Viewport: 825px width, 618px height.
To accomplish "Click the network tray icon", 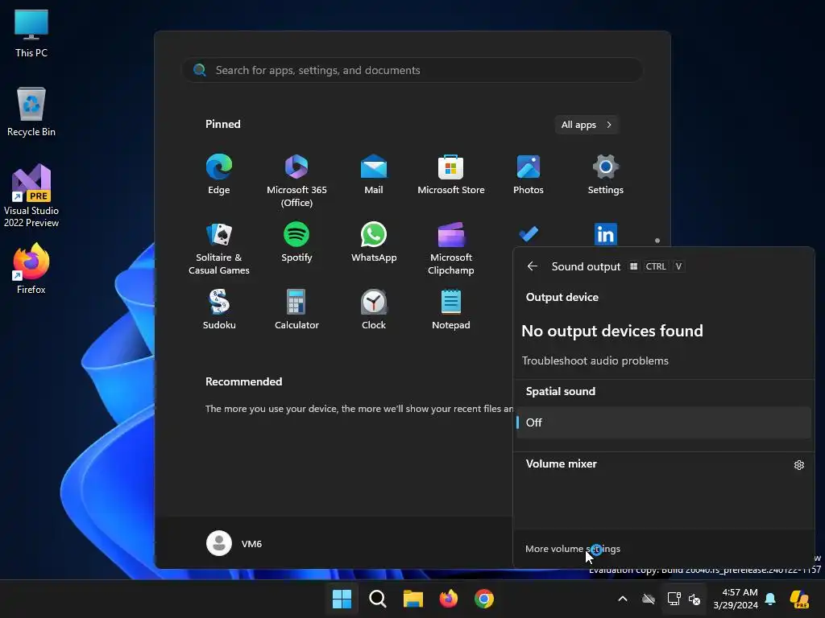I will click(x=674, y=599).
